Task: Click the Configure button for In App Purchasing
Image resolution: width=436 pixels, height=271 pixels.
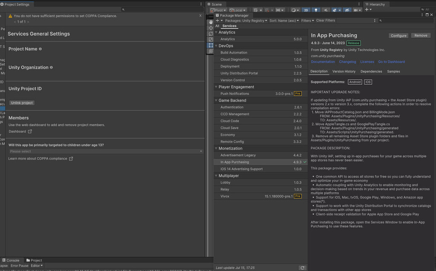Action: [398, 35]
